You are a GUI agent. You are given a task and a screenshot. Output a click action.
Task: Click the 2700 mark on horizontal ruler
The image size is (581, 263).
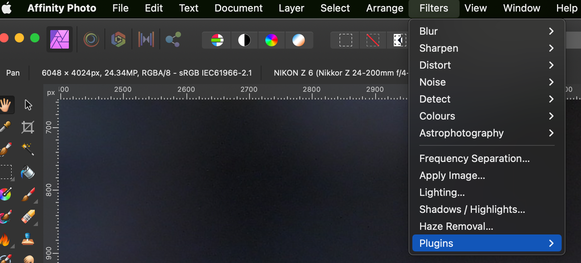click(249, 89)
